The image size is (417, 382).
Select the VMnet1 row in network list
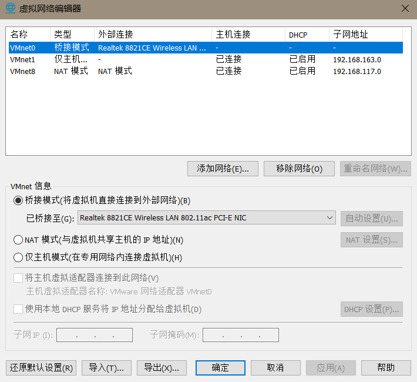206,59
